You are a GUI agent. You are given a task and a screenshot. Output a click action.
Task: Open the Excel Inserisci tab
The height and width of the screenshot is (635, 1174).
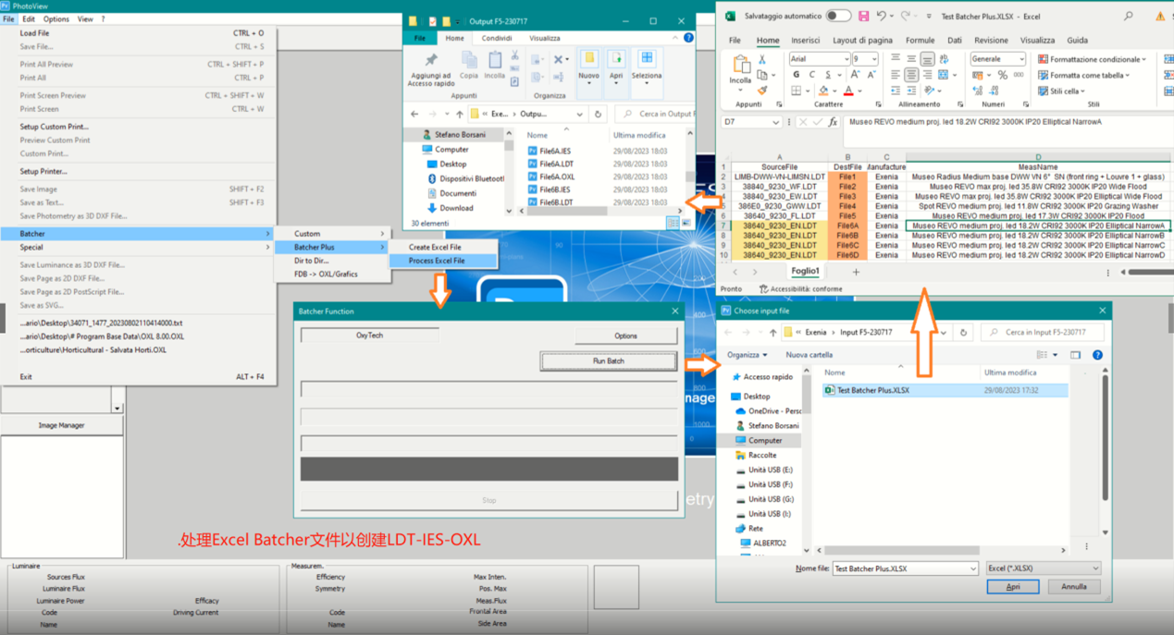point(805,41)
